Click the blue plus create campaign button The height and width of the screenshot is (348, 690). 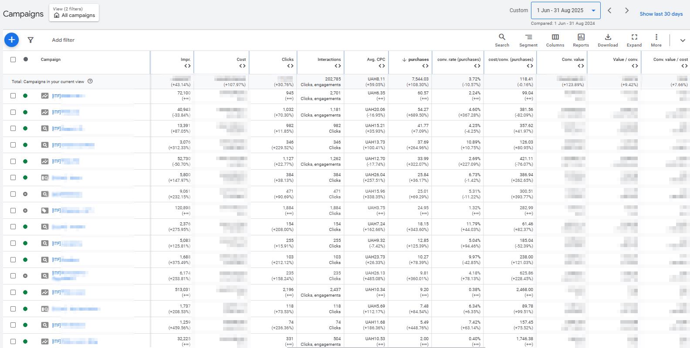12,40
